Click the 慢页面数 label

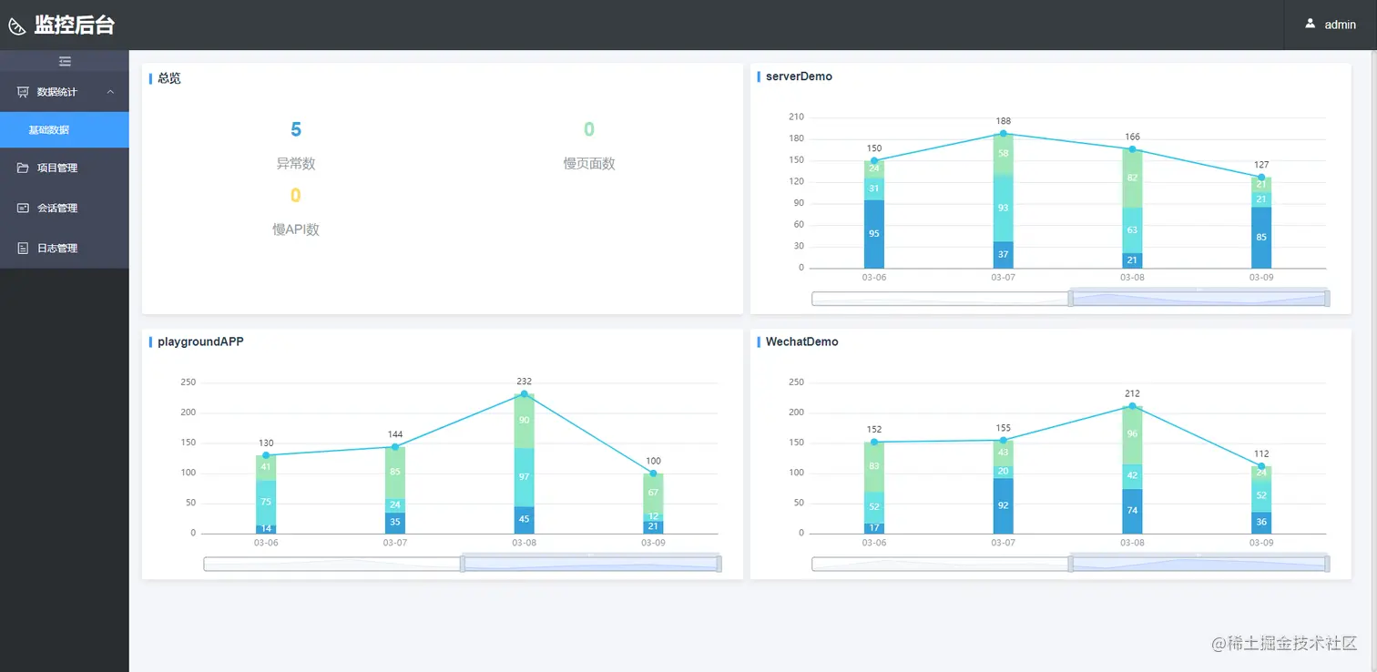589,164
